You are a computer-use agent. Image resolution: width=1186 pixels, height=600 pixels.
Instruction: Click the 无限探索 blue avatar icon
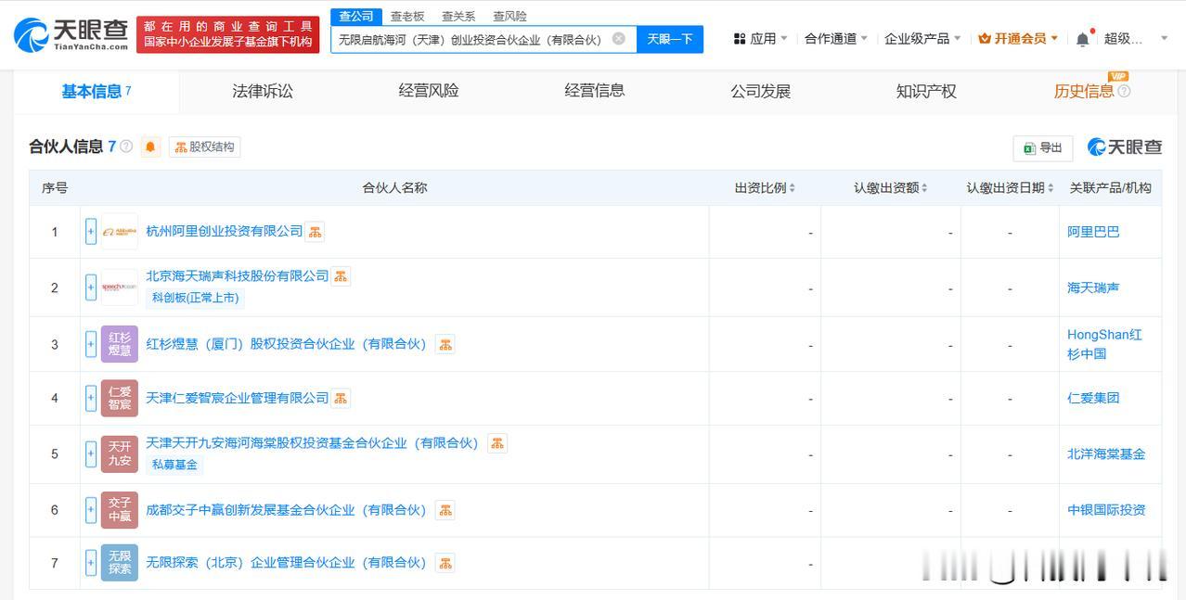coord(120,563)
